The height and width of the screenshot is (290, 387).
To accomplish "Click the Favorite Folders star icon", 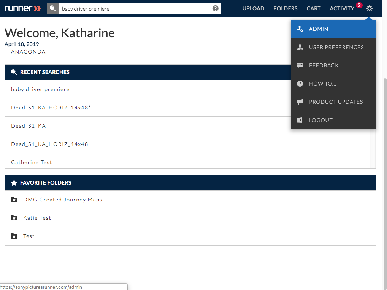I will pyautogui.click(x=14, y=183).
